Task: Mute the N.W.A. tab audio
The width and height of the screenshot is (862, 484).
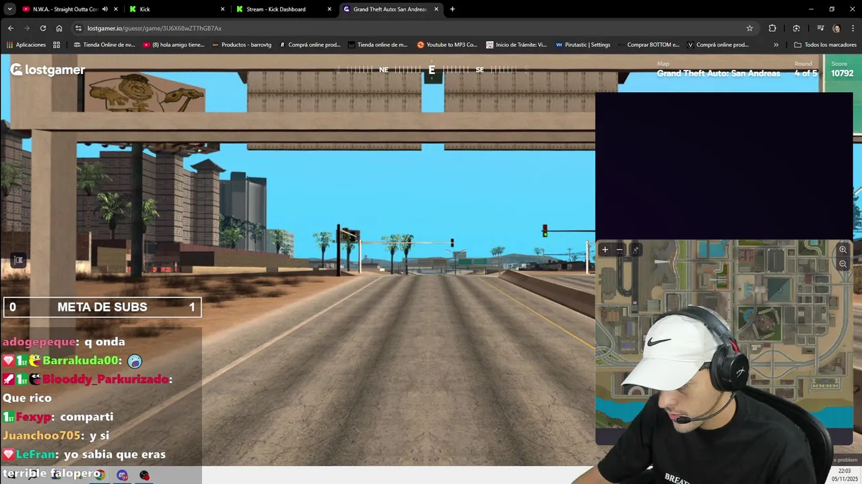Action: (105, 9)
